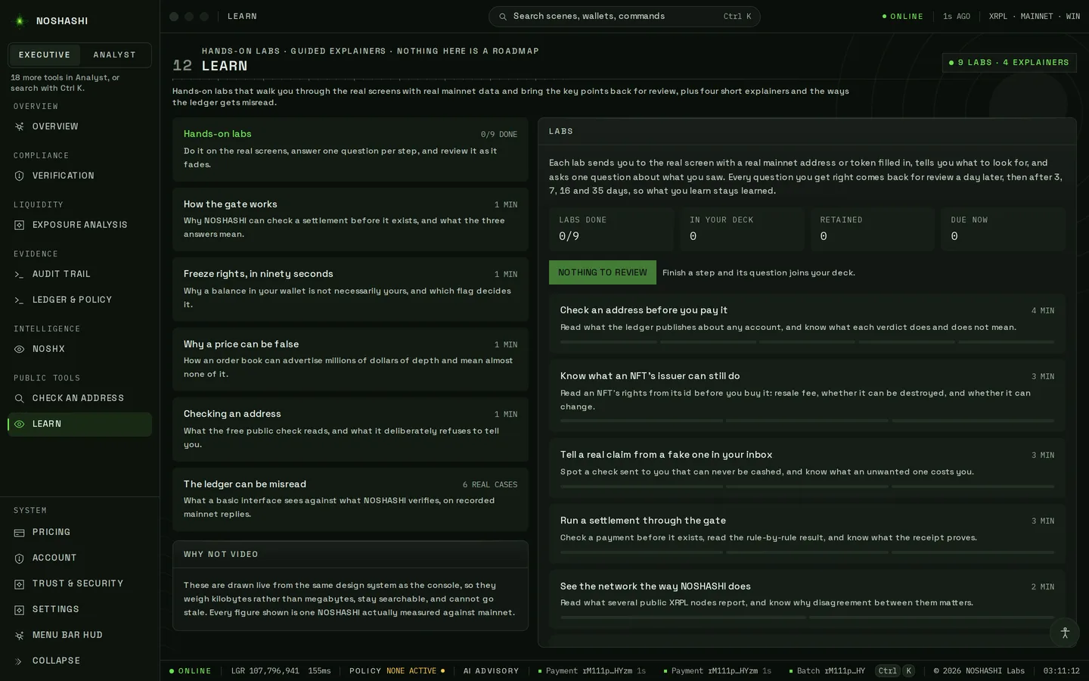Open Why a price can be false explainer
This screenshot has height=681, width=1089.
point(350,359)
